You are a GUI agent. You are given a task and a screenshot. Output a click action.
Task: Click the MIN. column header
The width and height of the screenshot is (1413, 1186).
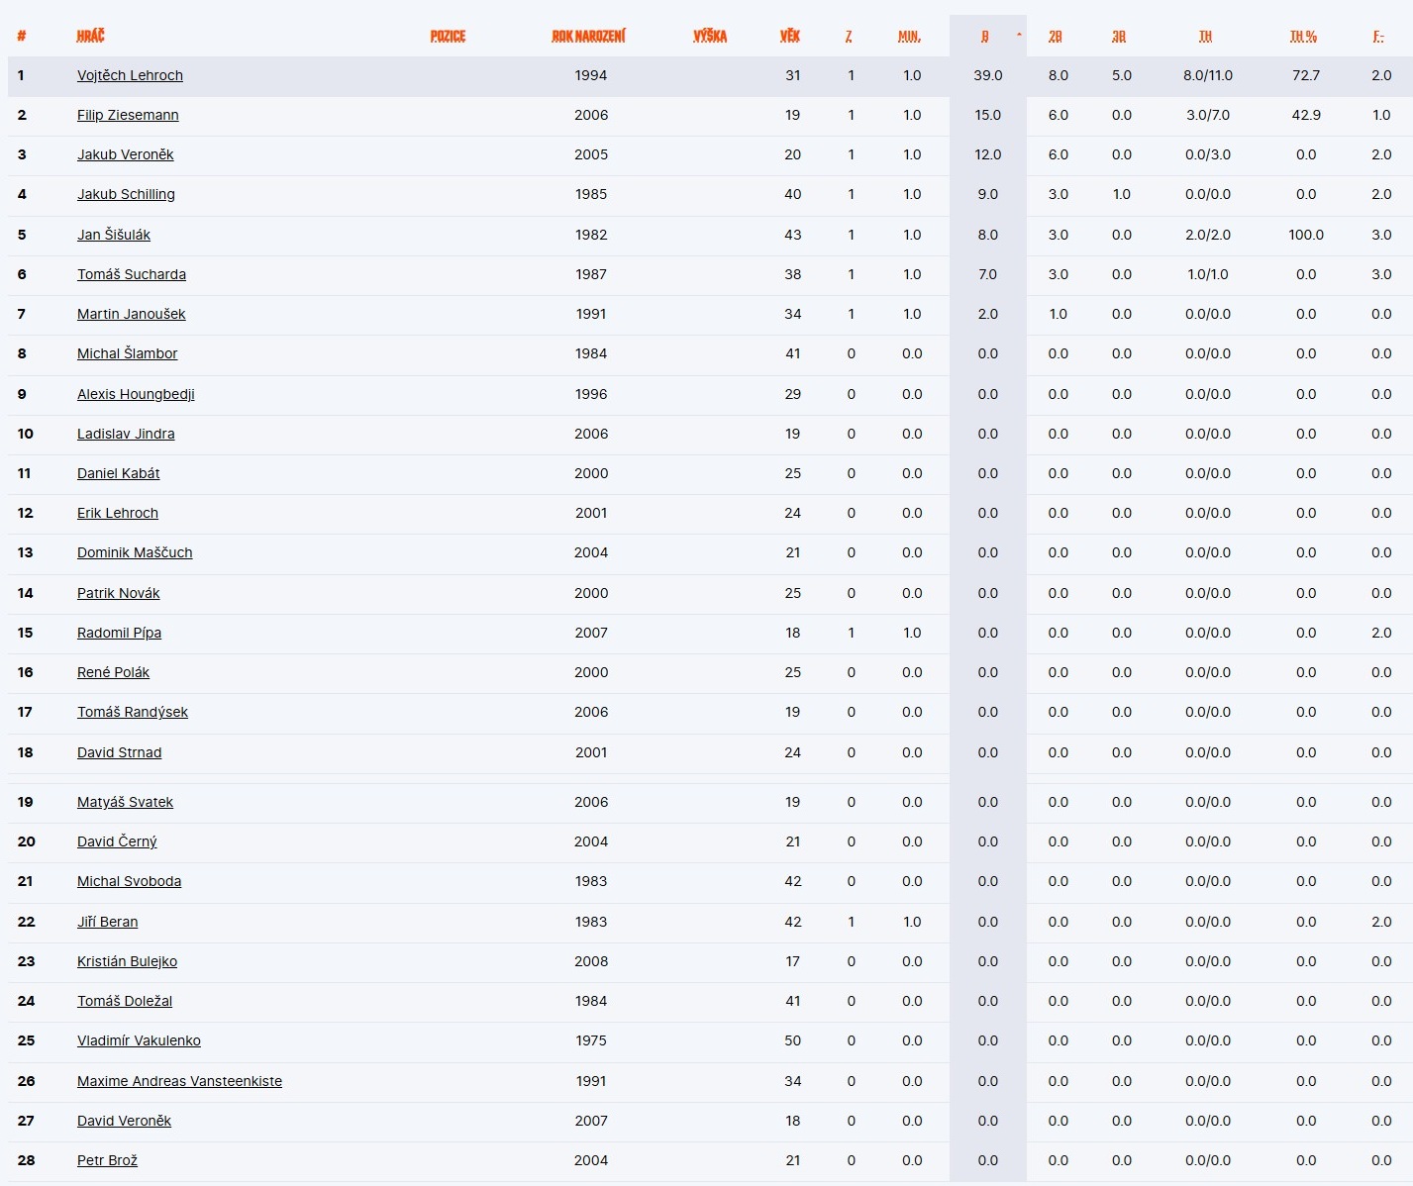(x=909, y=37)
